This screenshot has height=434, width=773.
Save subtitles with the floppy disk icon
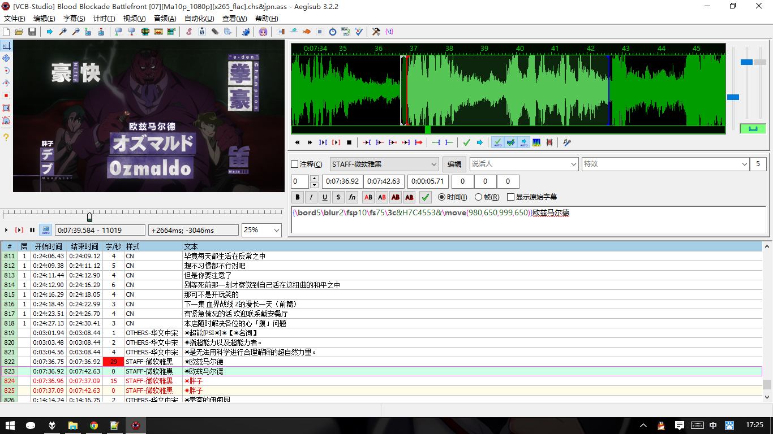pos(32,32)
